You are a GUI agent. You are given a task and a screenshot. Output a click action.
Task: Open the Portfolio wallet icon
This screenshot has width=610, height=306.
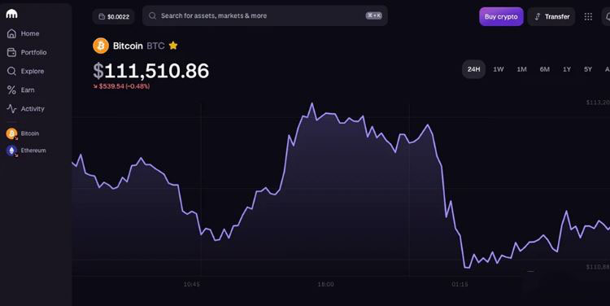click(11, 52)
